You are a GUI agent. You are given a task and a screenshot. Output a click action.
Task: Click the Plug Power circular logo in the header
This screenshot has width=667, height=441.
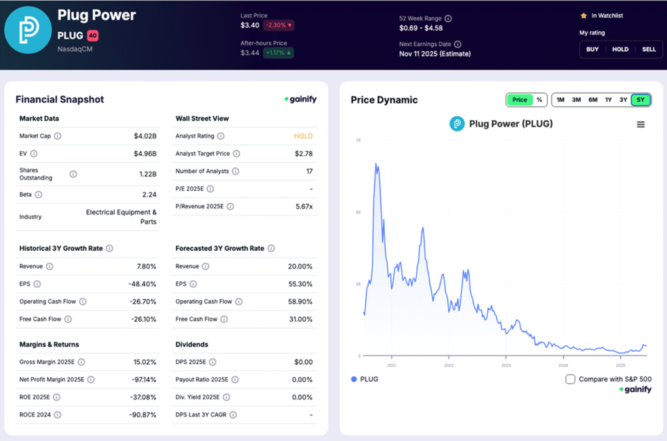pos(27,29)
